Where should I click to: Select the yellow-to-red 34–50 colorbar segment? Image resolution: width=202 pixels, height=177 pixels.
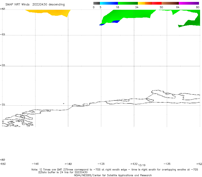(150, 3)
